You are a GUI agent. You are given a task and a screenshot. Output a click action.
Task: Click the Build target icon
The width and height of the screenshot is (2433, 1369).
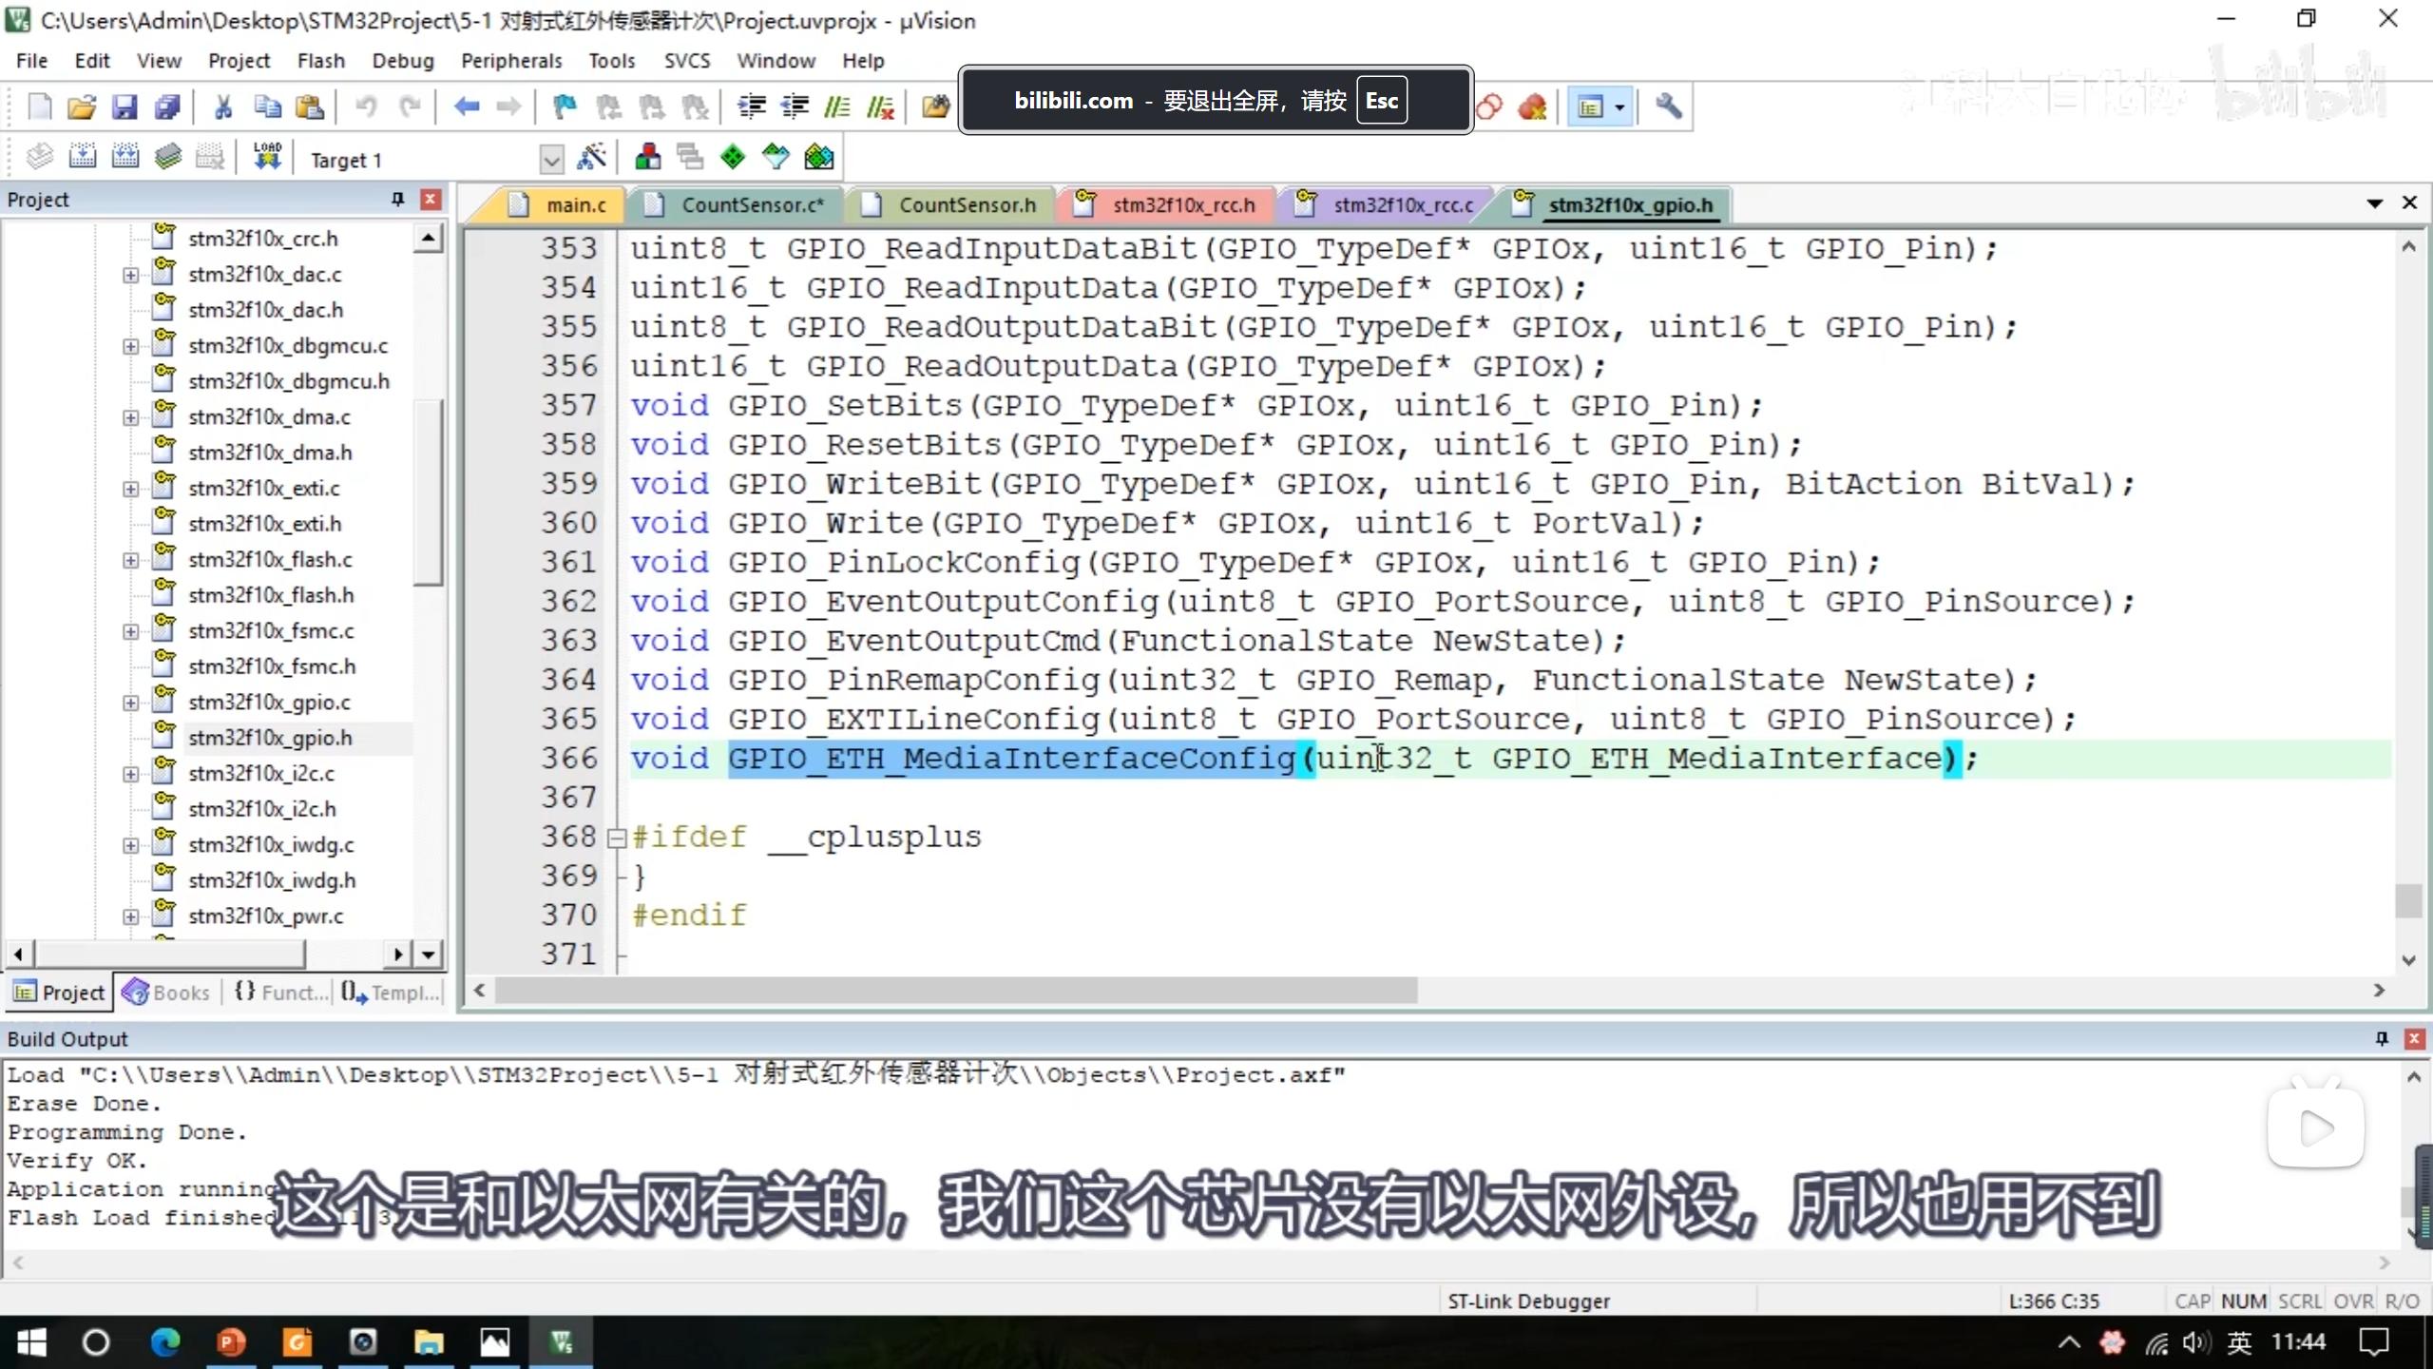click(x=83, y=157)
